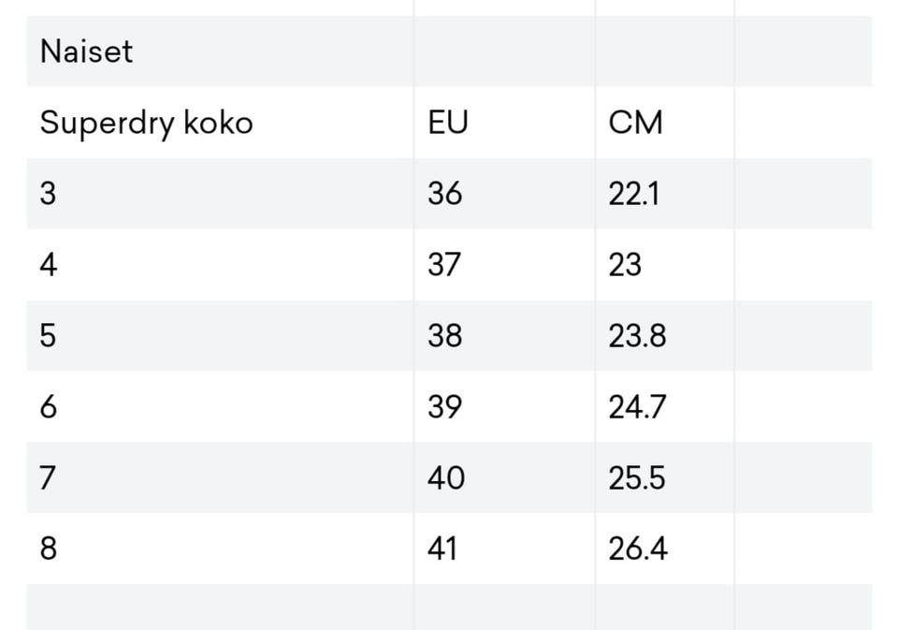Screen dimensions: 898x630
Task: Select the Superdry koko column header
Action: (146, 123)
